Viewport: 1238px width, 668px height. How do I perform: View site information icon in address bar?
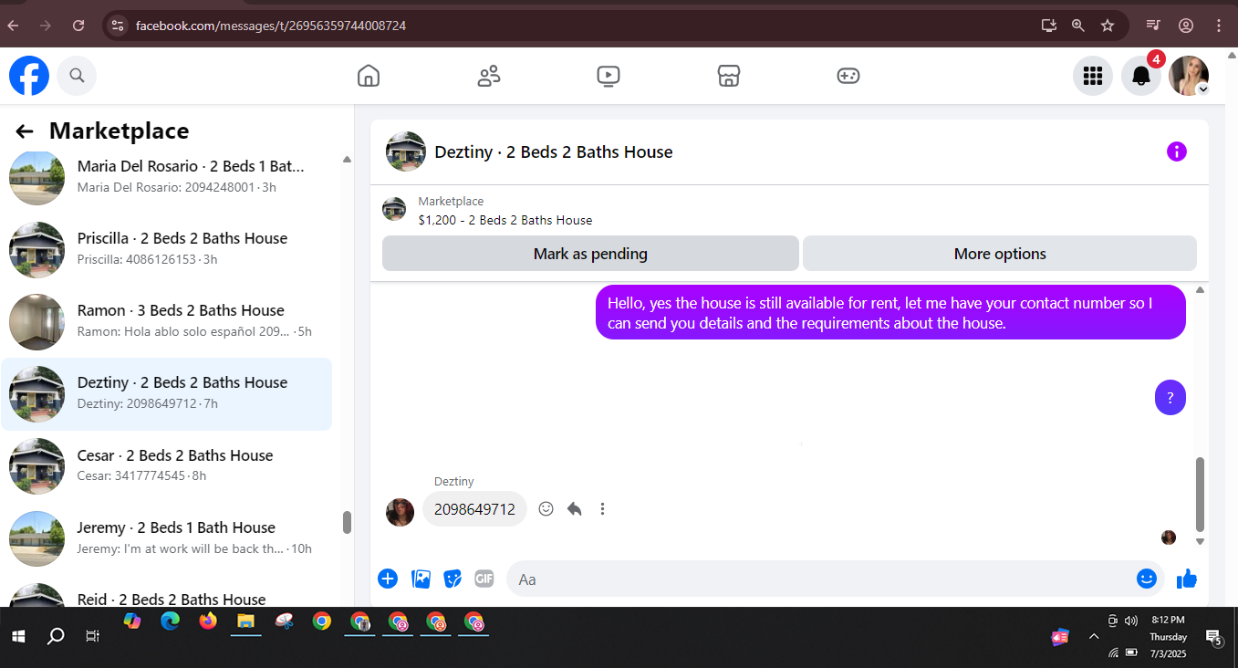pos(117,26)
